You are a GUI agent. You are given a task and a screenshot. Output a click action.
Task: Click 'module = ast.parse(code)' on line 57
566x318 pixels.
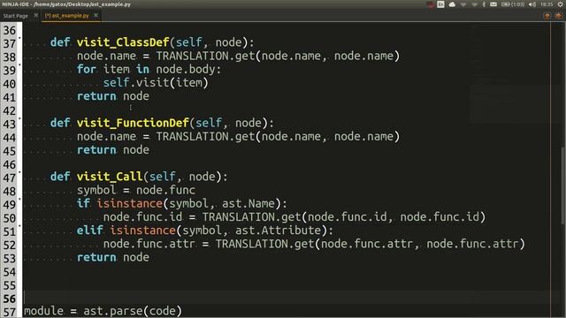click(103, 311)
